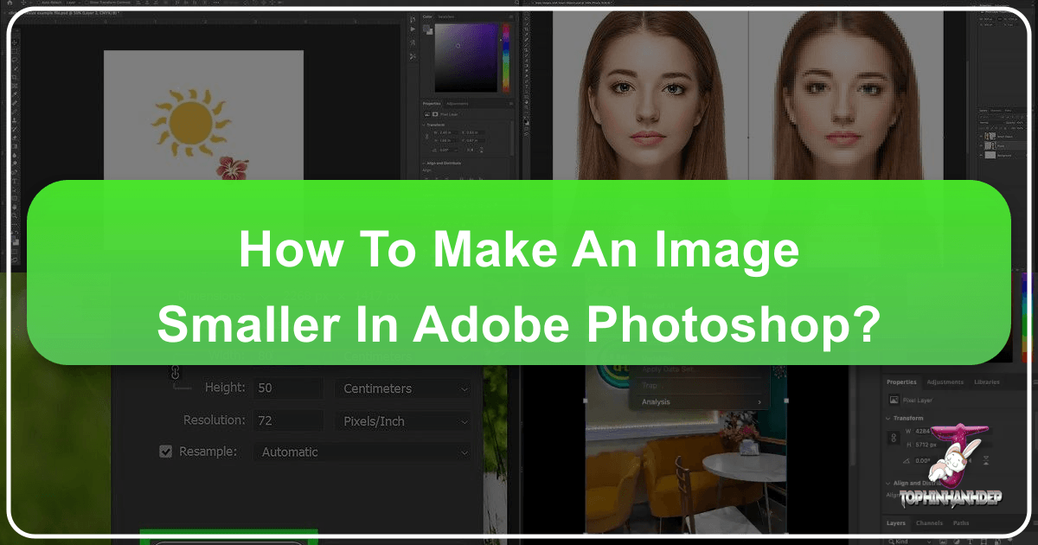The width and height of the screenshot is (1038, 545).
Task: Click the mask icon next to Pixel Layer
Action: click(x=435, y=114)
